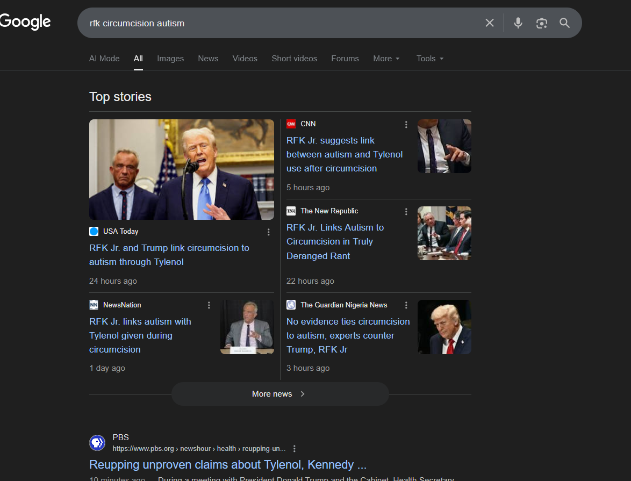Click the More news button
This screenshot has height=481, width=631.
click(x=280, y=393)
